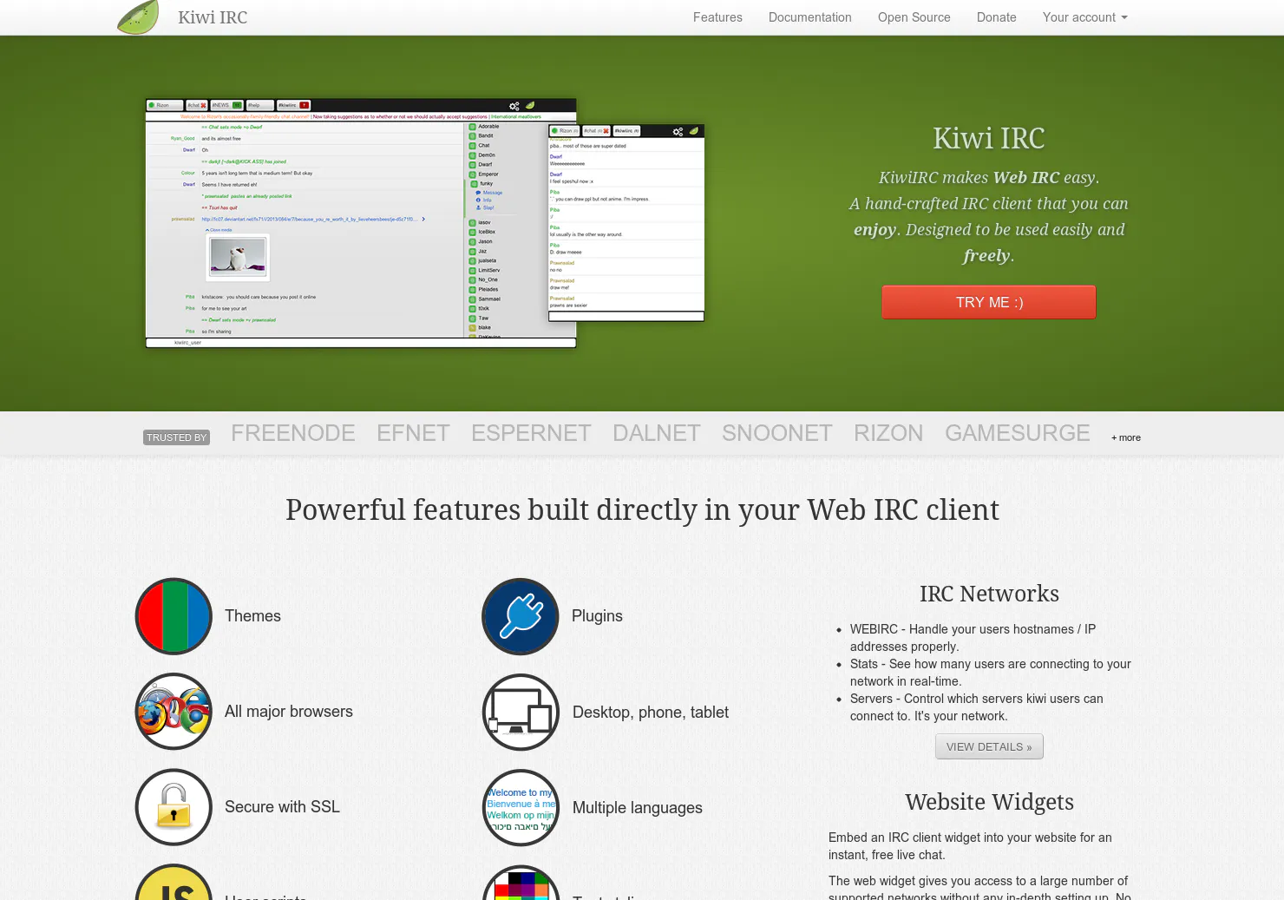Image resolution: width=1284 pixels, height=900 pixels.
Task: Click the Multiple languages label
Action: [638, 808]
